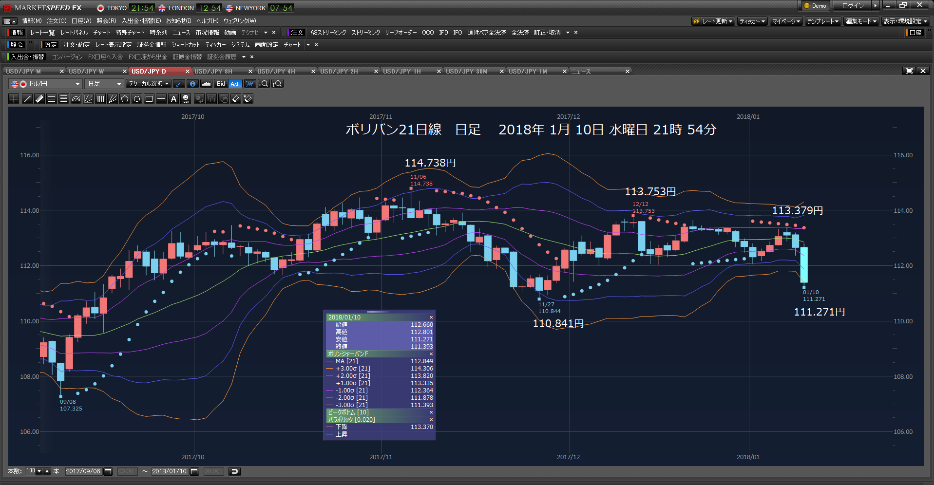Open the 注文(O) menu
The image size is (934, 485).
pos(57,21)
